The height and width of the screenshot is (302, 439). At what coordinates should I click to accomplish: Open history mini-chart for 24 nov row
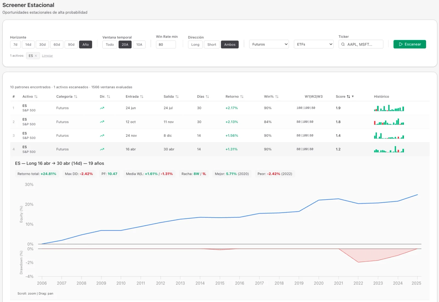coord(389,135)
